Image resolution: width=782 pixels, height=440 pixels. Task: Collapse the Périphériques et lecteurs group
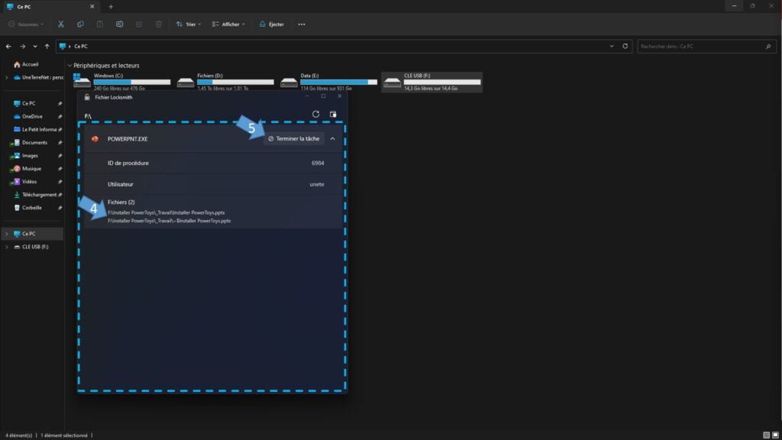(x=69, y=66)
